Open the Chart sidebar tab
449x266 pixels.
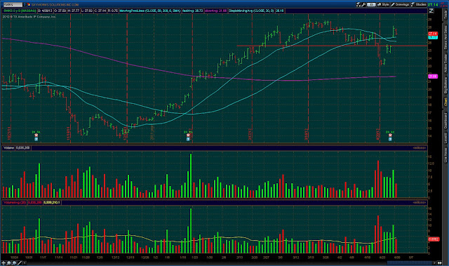[x=445, y=102]
